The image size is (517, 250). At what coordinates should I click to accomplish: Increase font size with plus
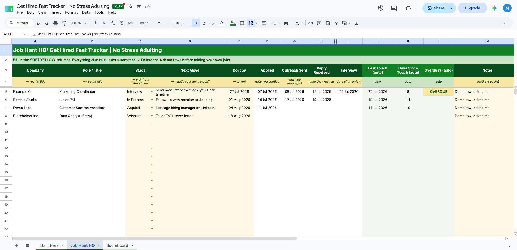[x=186, y=23]
